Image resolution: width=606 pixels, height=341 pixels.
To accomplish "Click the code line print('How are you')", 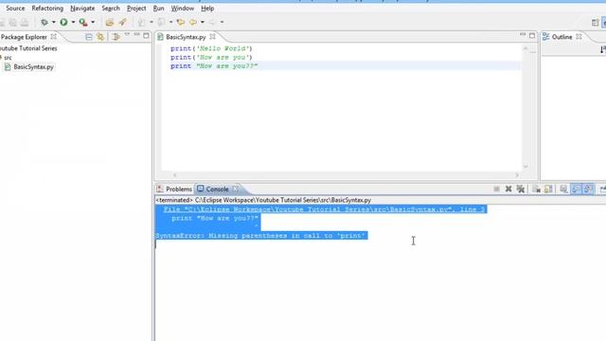I will (x=211, y=57).
